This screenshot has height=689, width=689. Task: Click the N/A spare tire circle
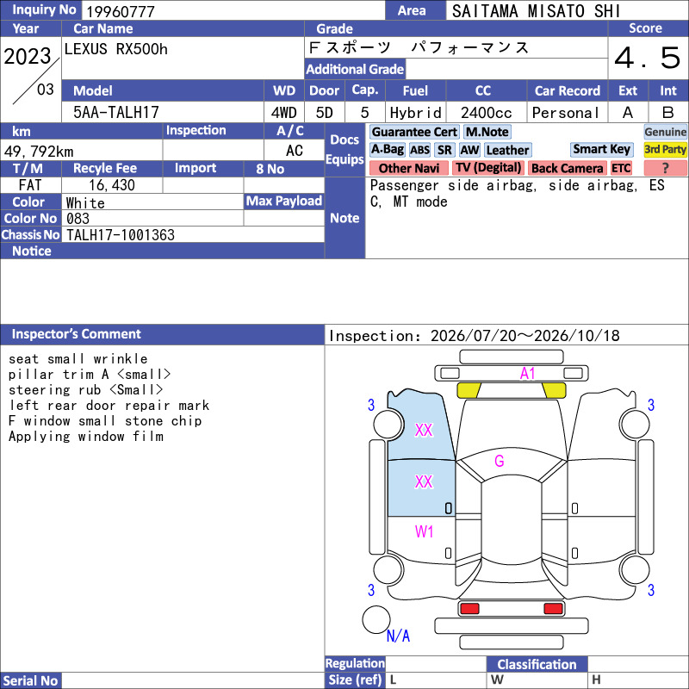376,619
